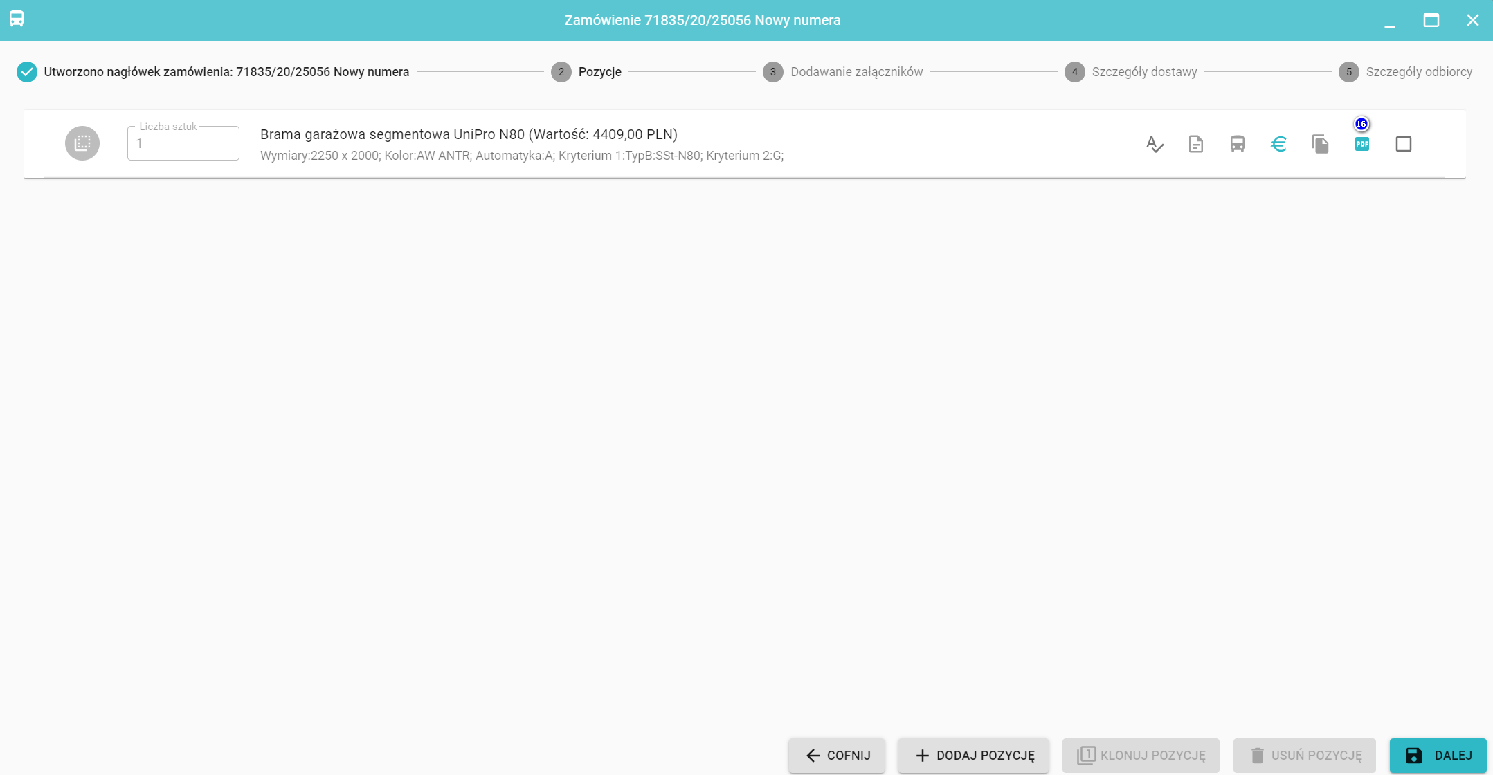This screenshot has height=775, width=1493.
Task: Click the round position thumbnail icon
Action: (x=82, y=143)
